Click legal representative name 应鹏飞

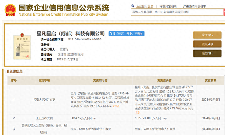coord(64,49)
